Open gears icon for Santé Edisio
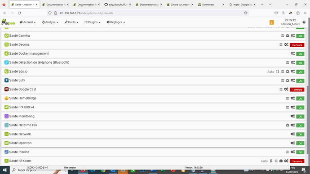 click(292, 71)
